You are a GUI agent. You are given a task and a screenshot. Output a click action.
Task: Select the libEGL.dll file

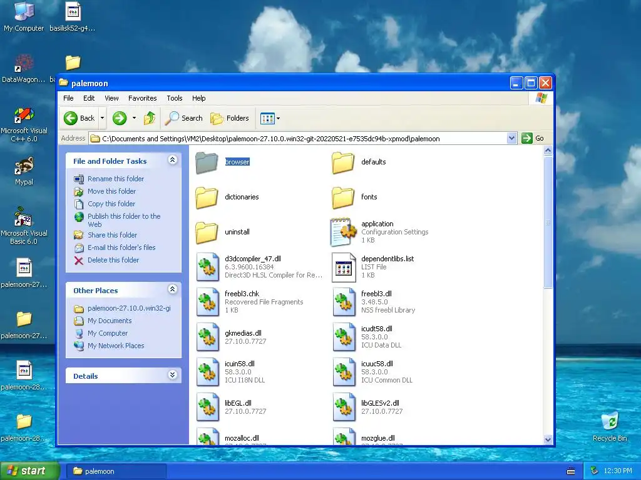click(x=208, y=407)
